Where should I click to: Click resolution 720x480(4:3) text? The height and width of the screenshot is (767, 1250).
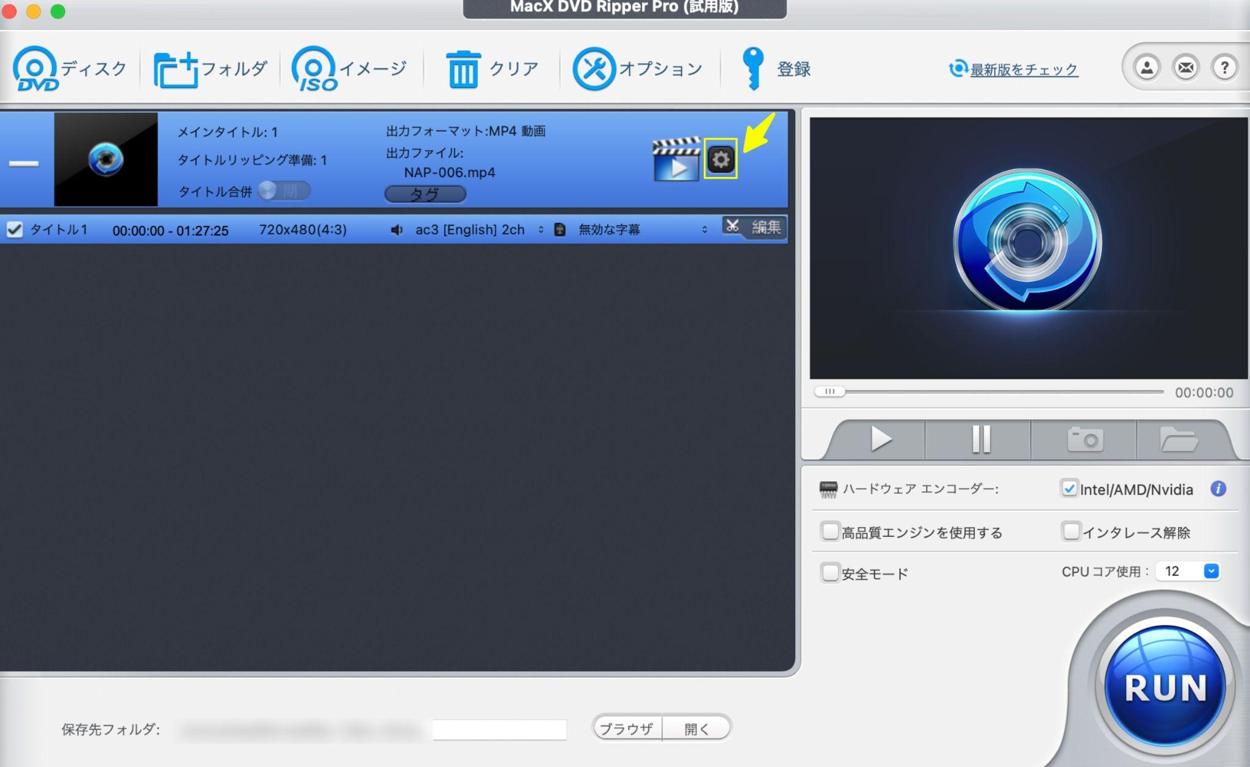click(x=303, y=230)
